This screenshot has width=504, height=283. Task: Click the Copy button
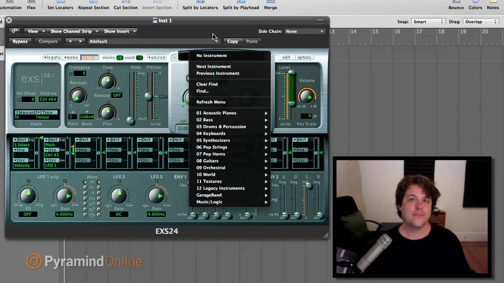click(233, 41)
